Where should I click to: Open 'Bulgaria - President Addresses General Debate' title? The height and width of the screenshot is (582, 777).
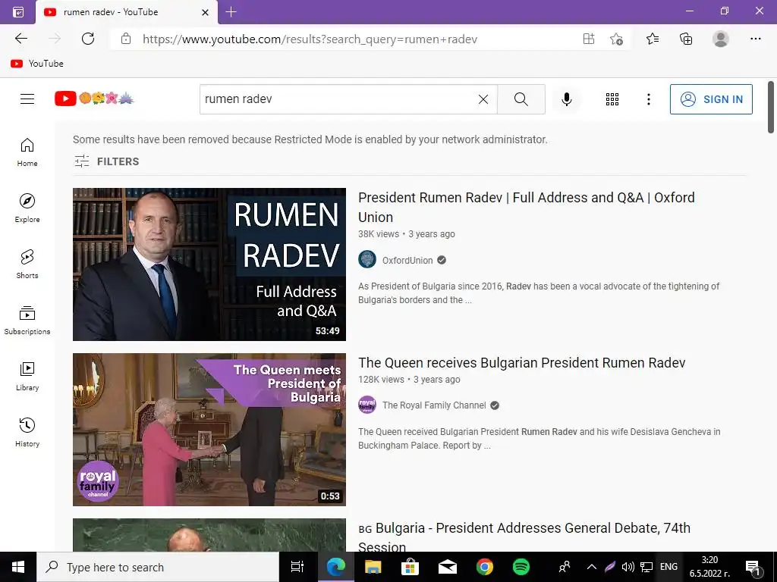tap(524, 537)
